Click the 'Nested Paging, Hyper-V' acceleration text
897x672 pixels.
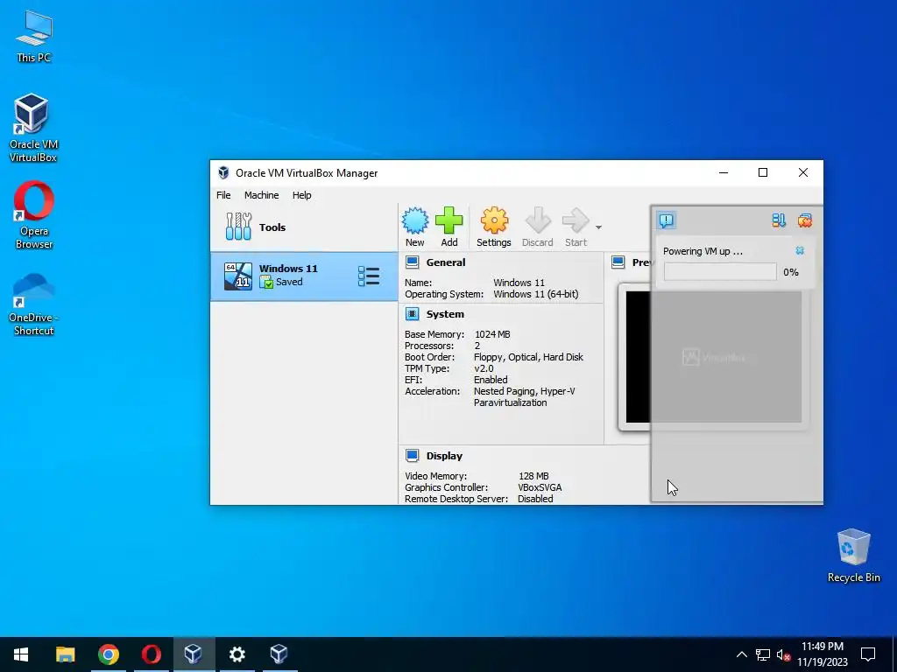[x=524, y=391]
